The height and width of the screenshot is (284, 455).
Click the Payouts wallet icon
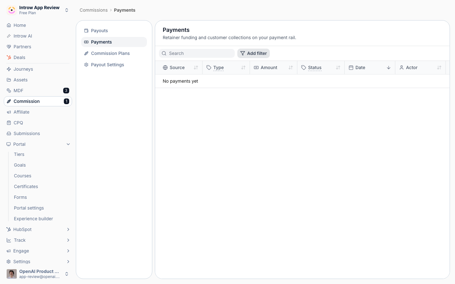[86, 31]
